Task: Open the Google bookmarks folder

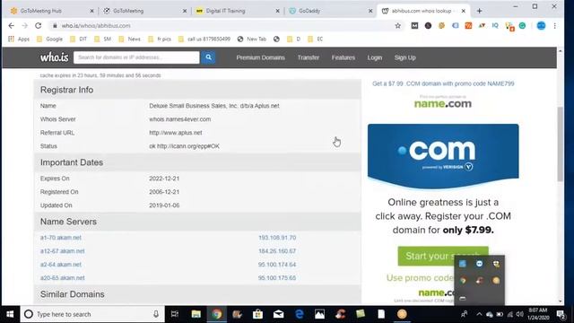Action: click(x=50, y=39)
